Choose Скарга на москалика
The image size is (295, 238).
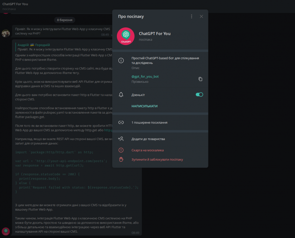(147, 150)
